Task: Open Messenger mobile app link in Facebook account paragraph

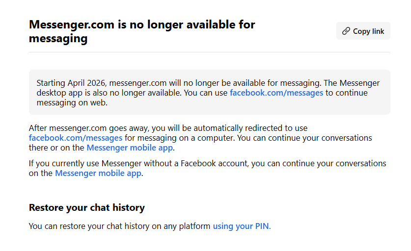Action: [x=98, y=173]
